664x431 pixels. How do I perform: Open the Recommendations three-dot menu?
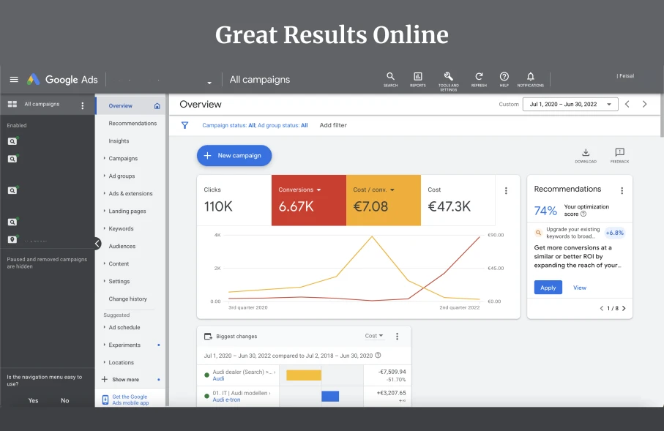coord(622,191)
